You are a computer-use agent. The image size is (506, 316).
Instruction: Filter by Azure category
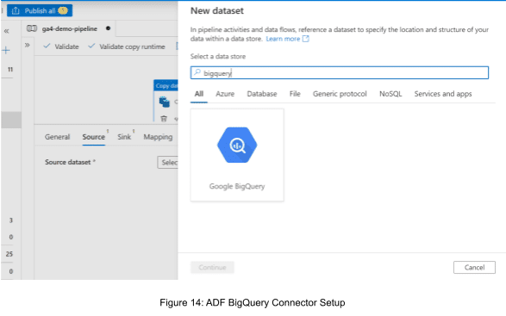[x=225, y=94]
